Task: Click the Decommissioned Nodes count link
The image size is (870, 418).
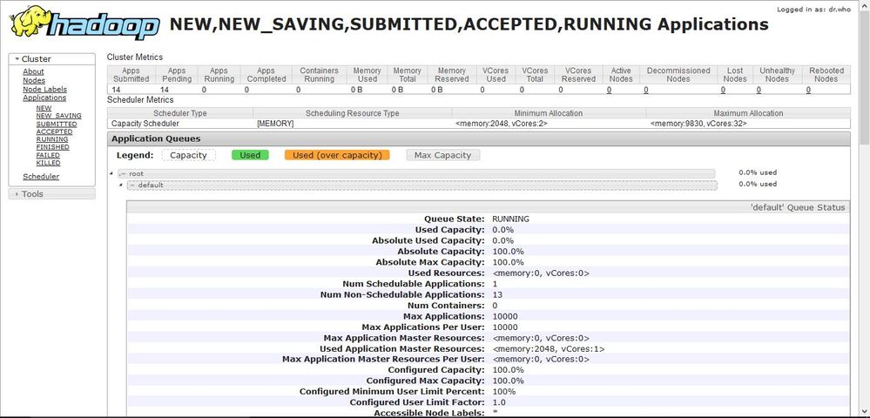Action: coord(646,90)
